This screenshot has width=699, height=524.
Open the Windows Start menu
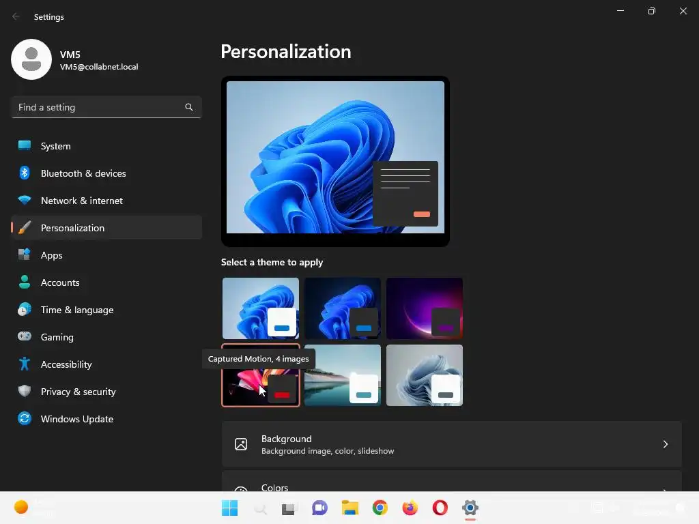[229, 508]
